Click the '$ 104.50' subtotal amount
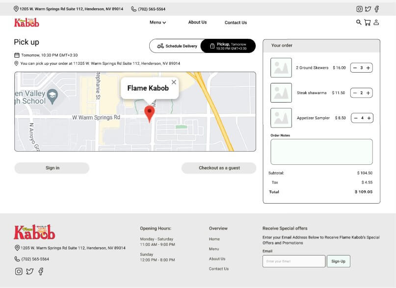Viewport: 396px width, 288px height. 365,173
